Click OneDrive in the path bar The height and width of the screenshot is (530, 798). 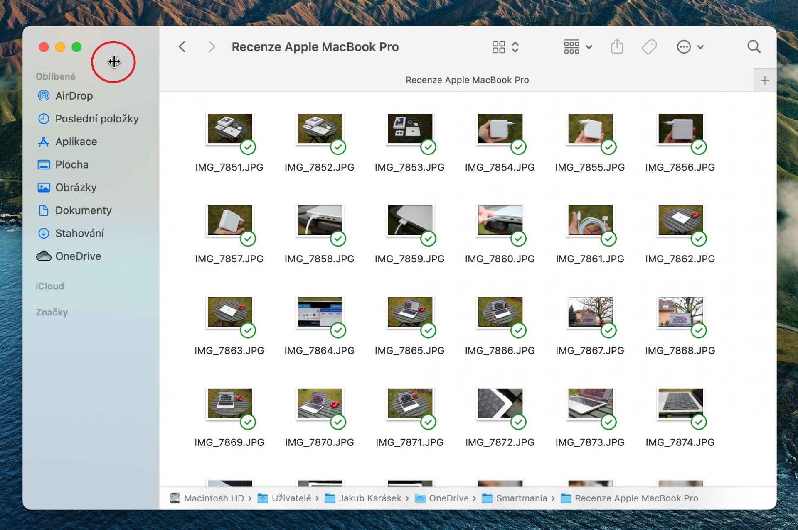442,498
